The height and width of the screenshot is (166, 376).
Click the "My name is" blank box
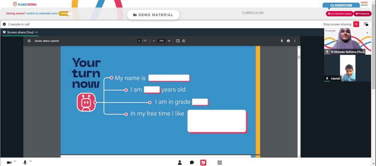click(169, 78)
